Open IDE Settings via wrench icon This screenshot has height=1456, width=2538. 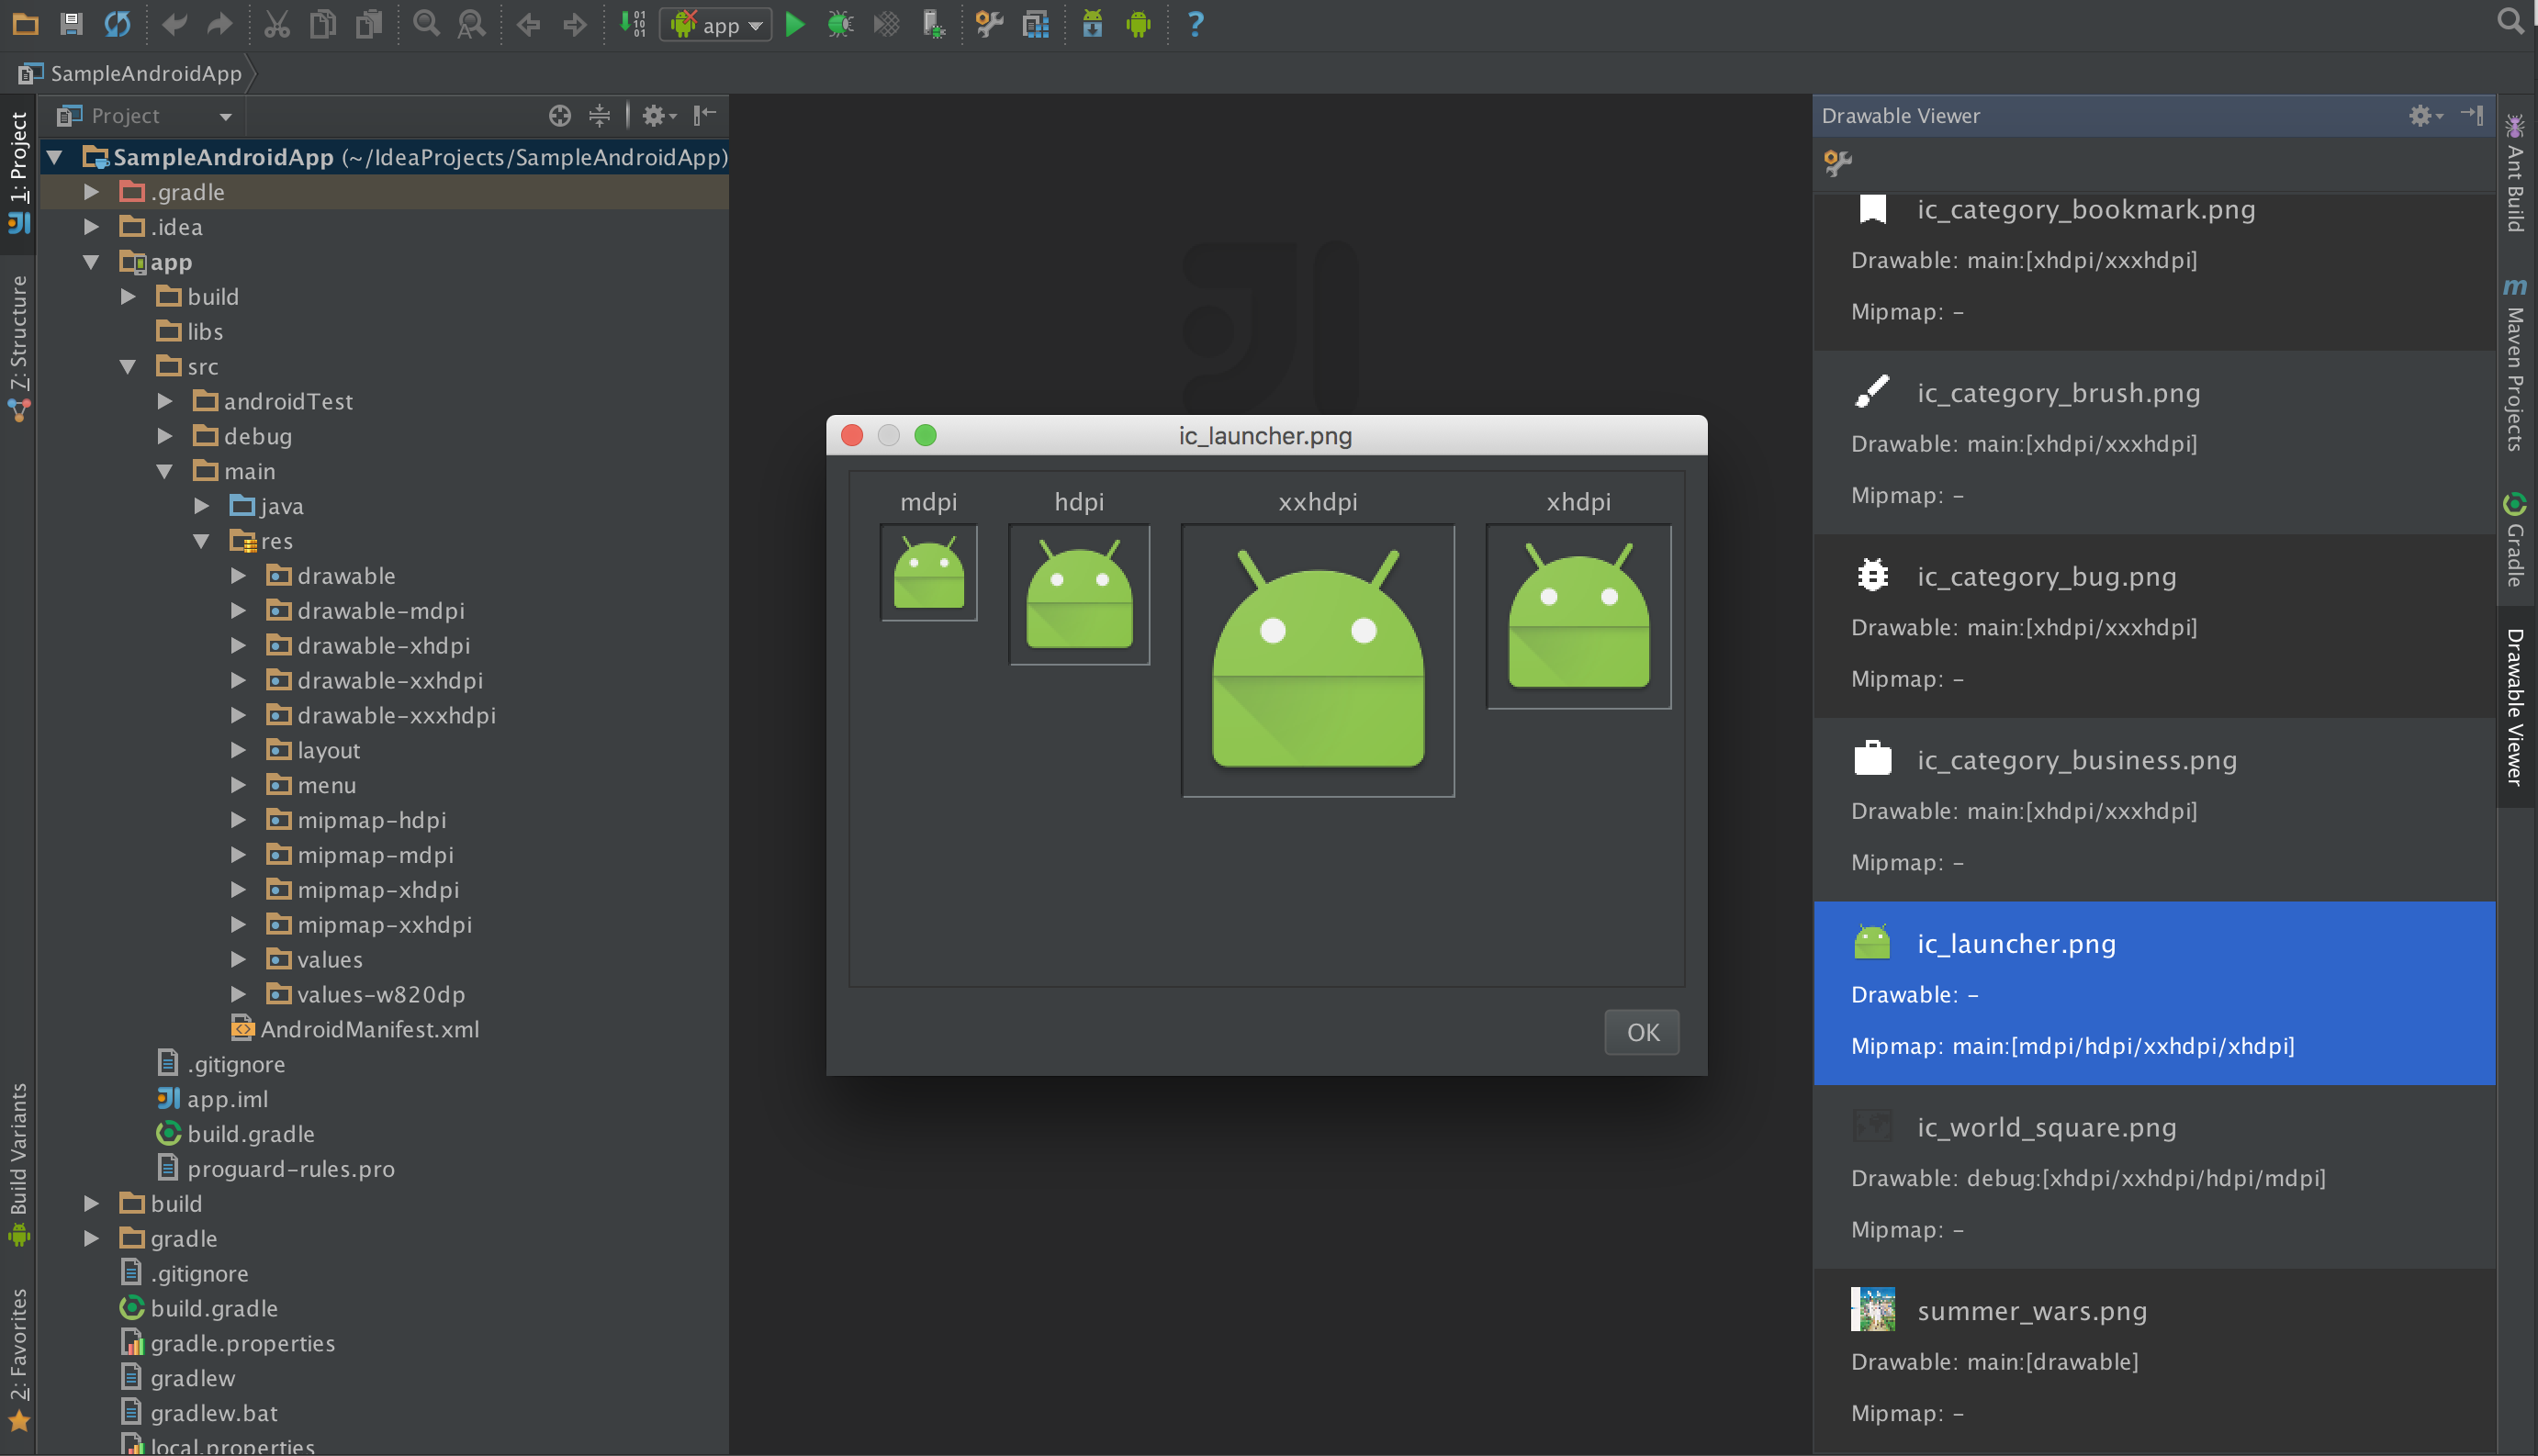[988, 24]
